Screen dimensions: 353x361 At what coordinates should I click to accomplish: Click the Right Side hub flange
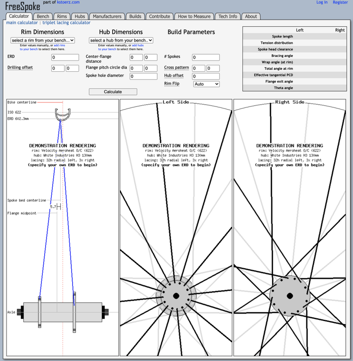[290, 296]
